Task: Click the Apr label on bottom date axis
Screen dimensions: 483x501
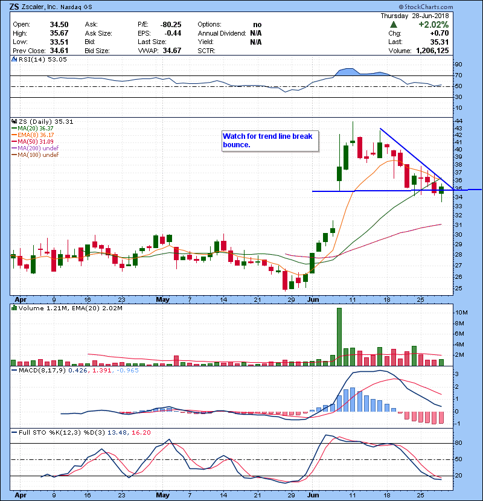Action: [x=21, y=495]
